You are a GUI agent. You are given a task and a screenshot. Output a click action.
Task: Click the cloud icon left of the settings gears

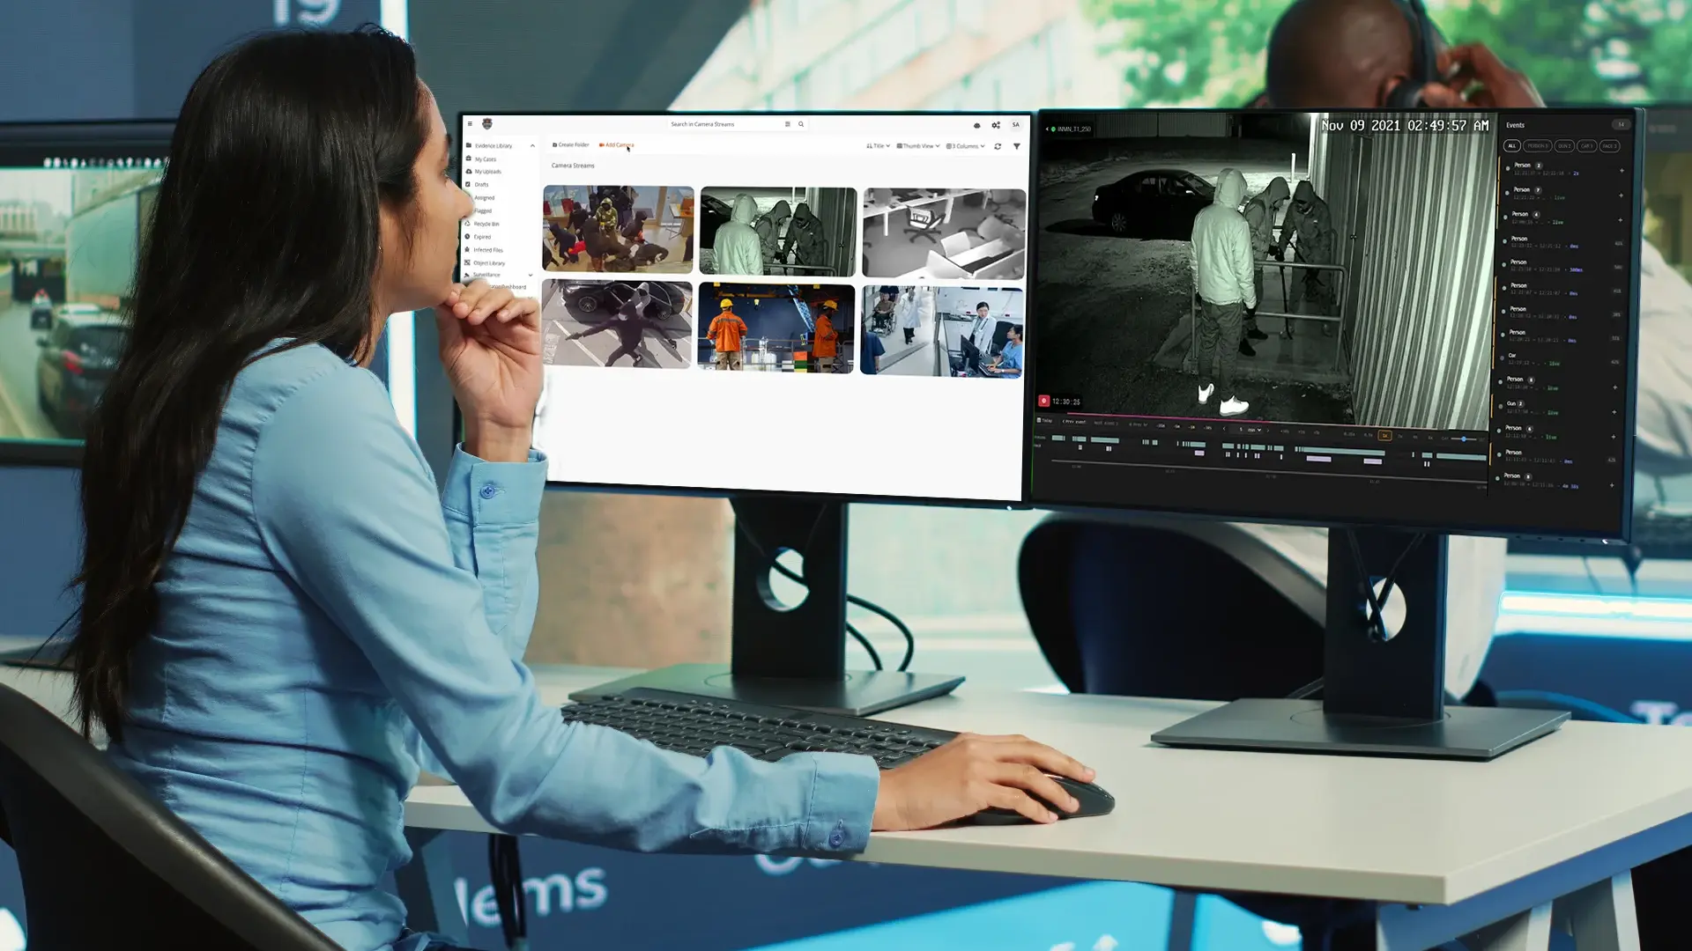(x=976, y=125)
